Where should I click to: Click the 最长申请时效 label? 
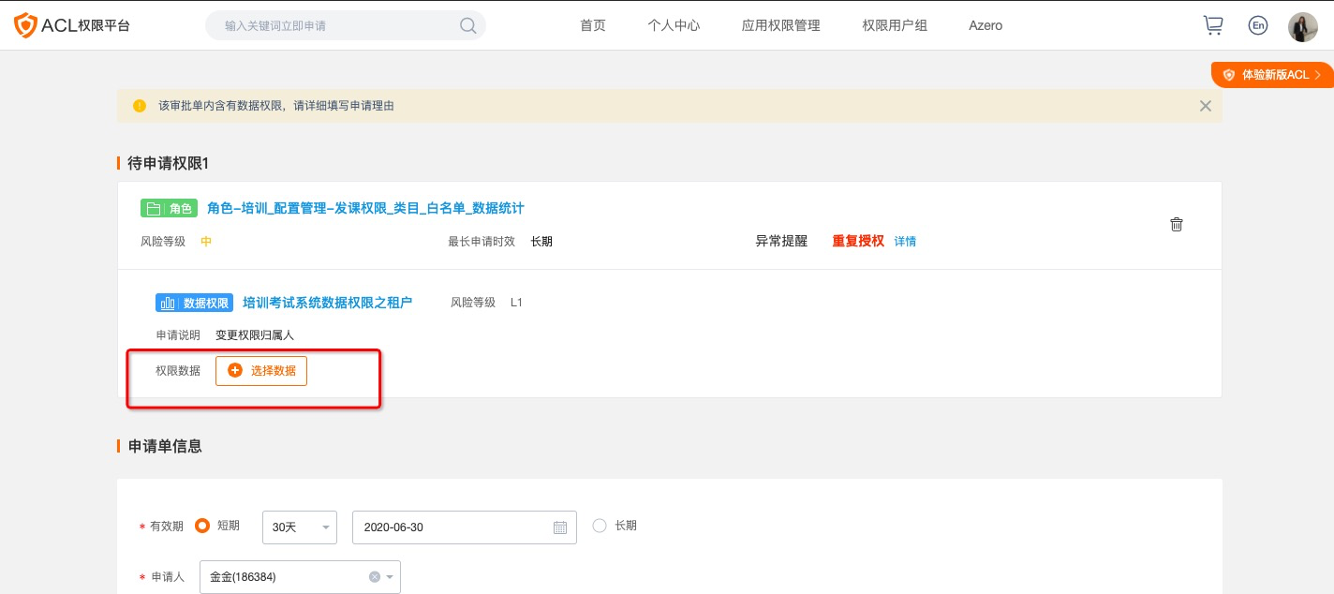tap(482, 241)
